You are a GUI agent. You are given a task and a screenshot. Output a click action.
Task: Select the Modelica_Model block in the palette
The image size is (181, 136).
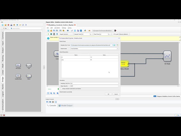pos(18,76)
